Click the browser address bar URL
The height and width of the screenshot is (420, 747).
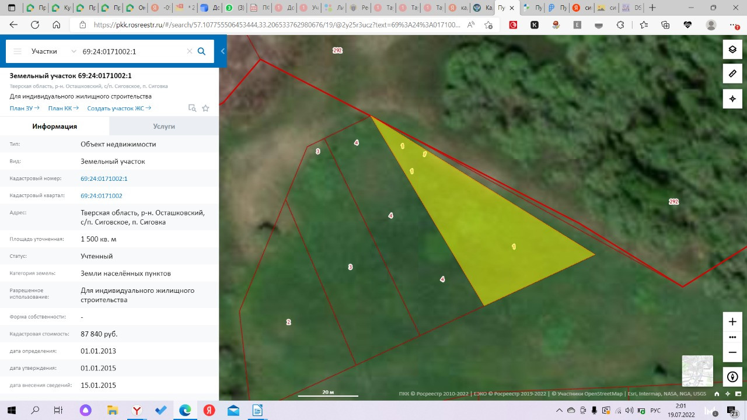[x=277, y=25]
